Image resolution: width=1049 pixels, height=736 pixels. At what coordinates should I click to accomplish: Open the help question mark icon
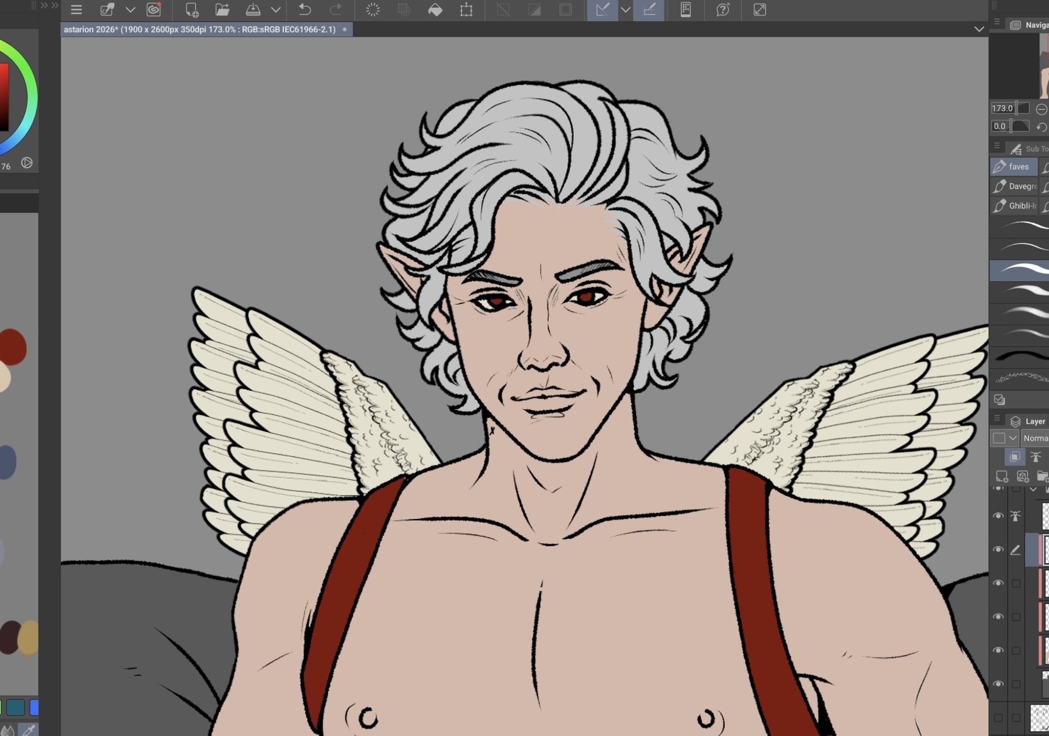(723, 9)
